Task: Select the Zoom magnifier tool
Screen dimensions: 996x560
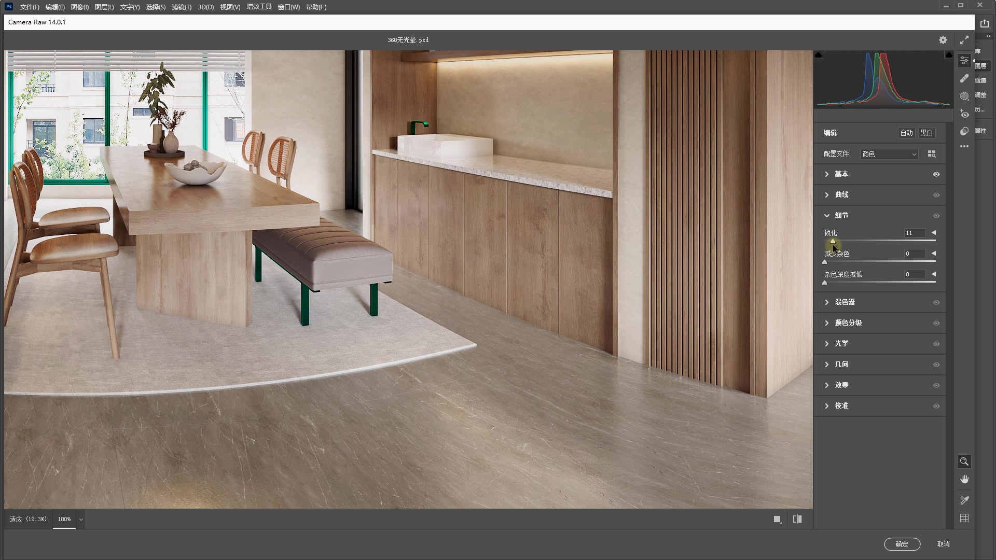Action: pos(964,461)
